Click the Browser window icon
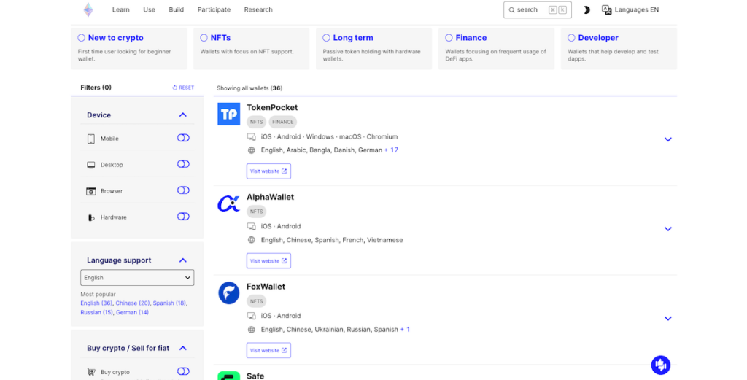 [91, 191]
